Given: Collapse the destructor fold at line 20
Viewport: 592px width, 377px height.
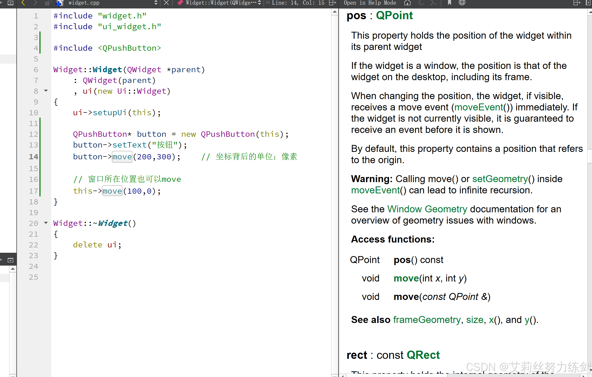Looking at the screenshot, I should point(46,223).
